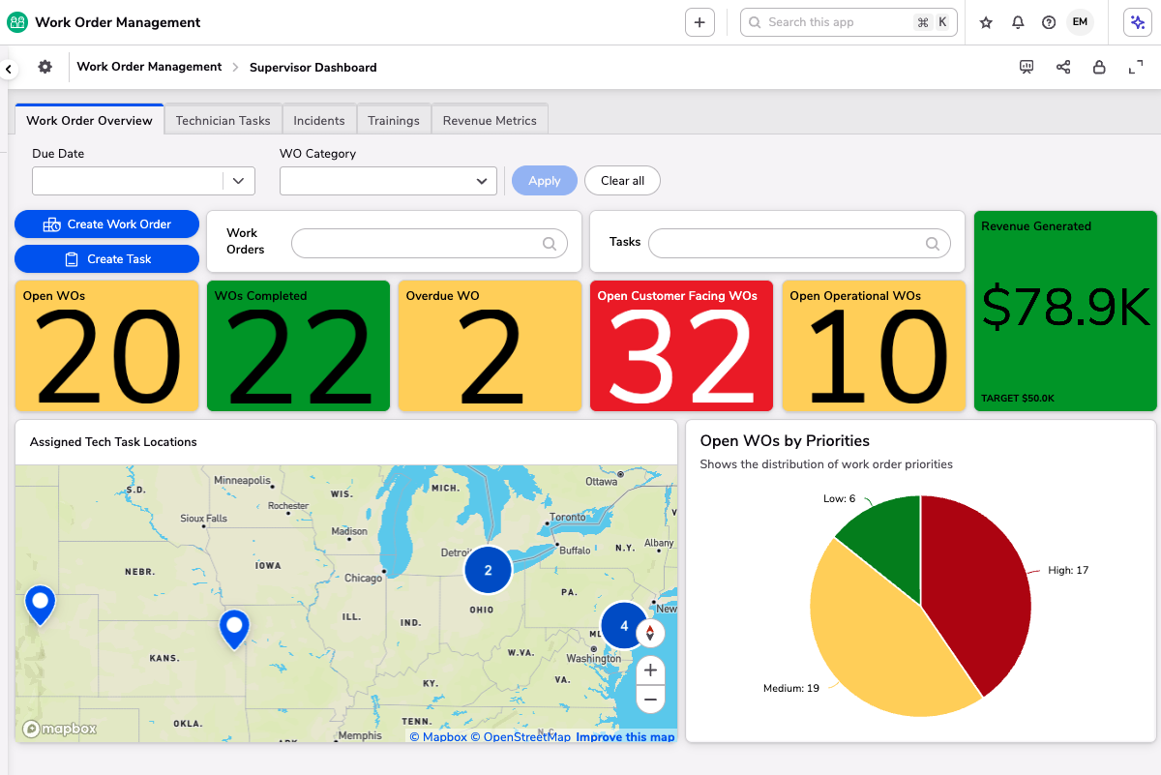Launch the AI assistant sparkle icon
Image resolution: width=1161 pixels, height=775 pixels.
[x=1138, y=22]
